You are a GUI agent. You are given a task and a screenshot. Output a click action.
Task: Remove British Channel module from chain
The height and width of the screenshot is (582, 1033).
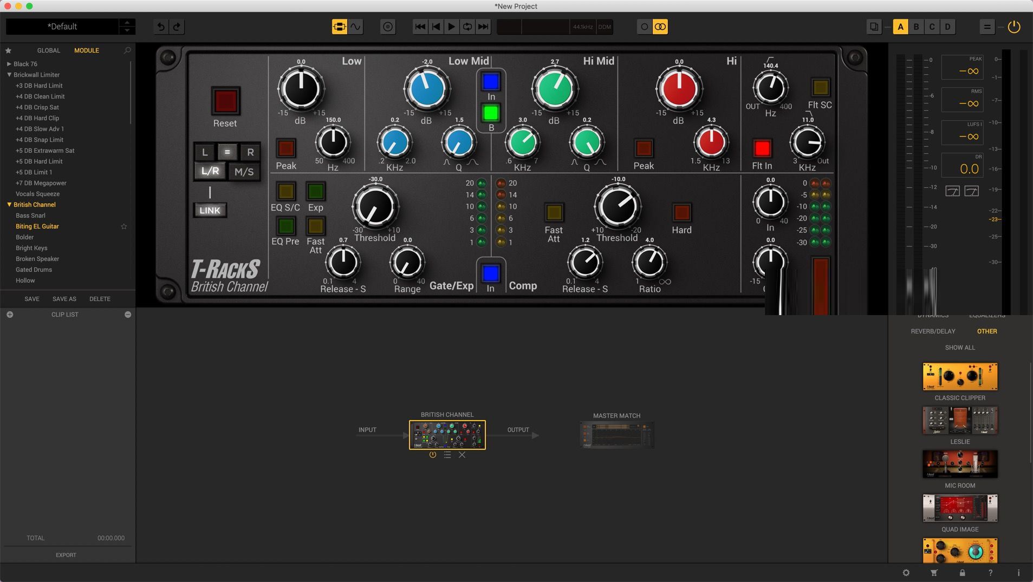pos(462,455)
